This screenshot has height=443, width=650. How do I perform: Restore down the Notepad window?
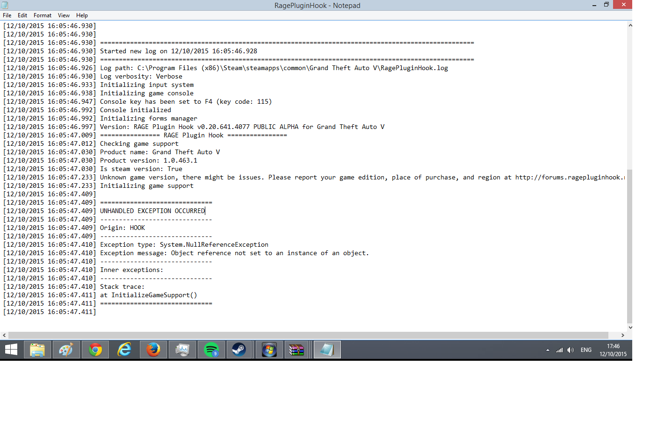click(607, 5)
